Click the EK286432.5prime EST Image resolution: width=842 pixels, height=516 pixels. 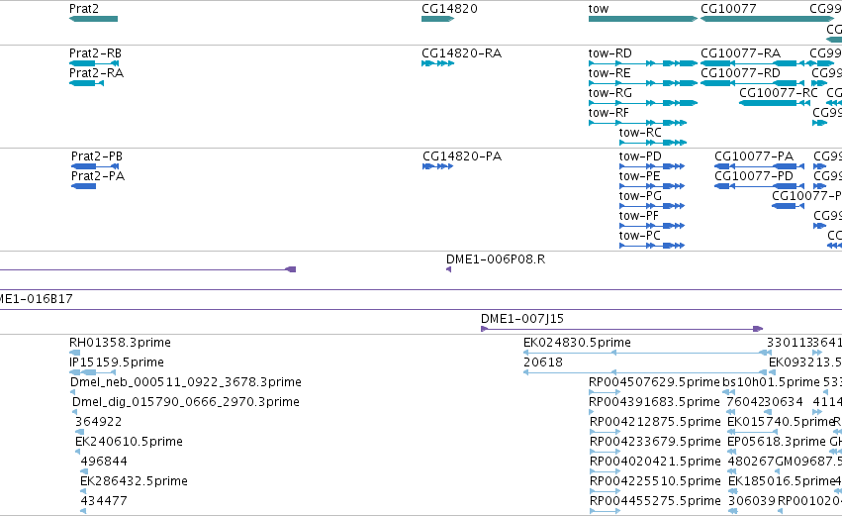click(x=83, y=492)
